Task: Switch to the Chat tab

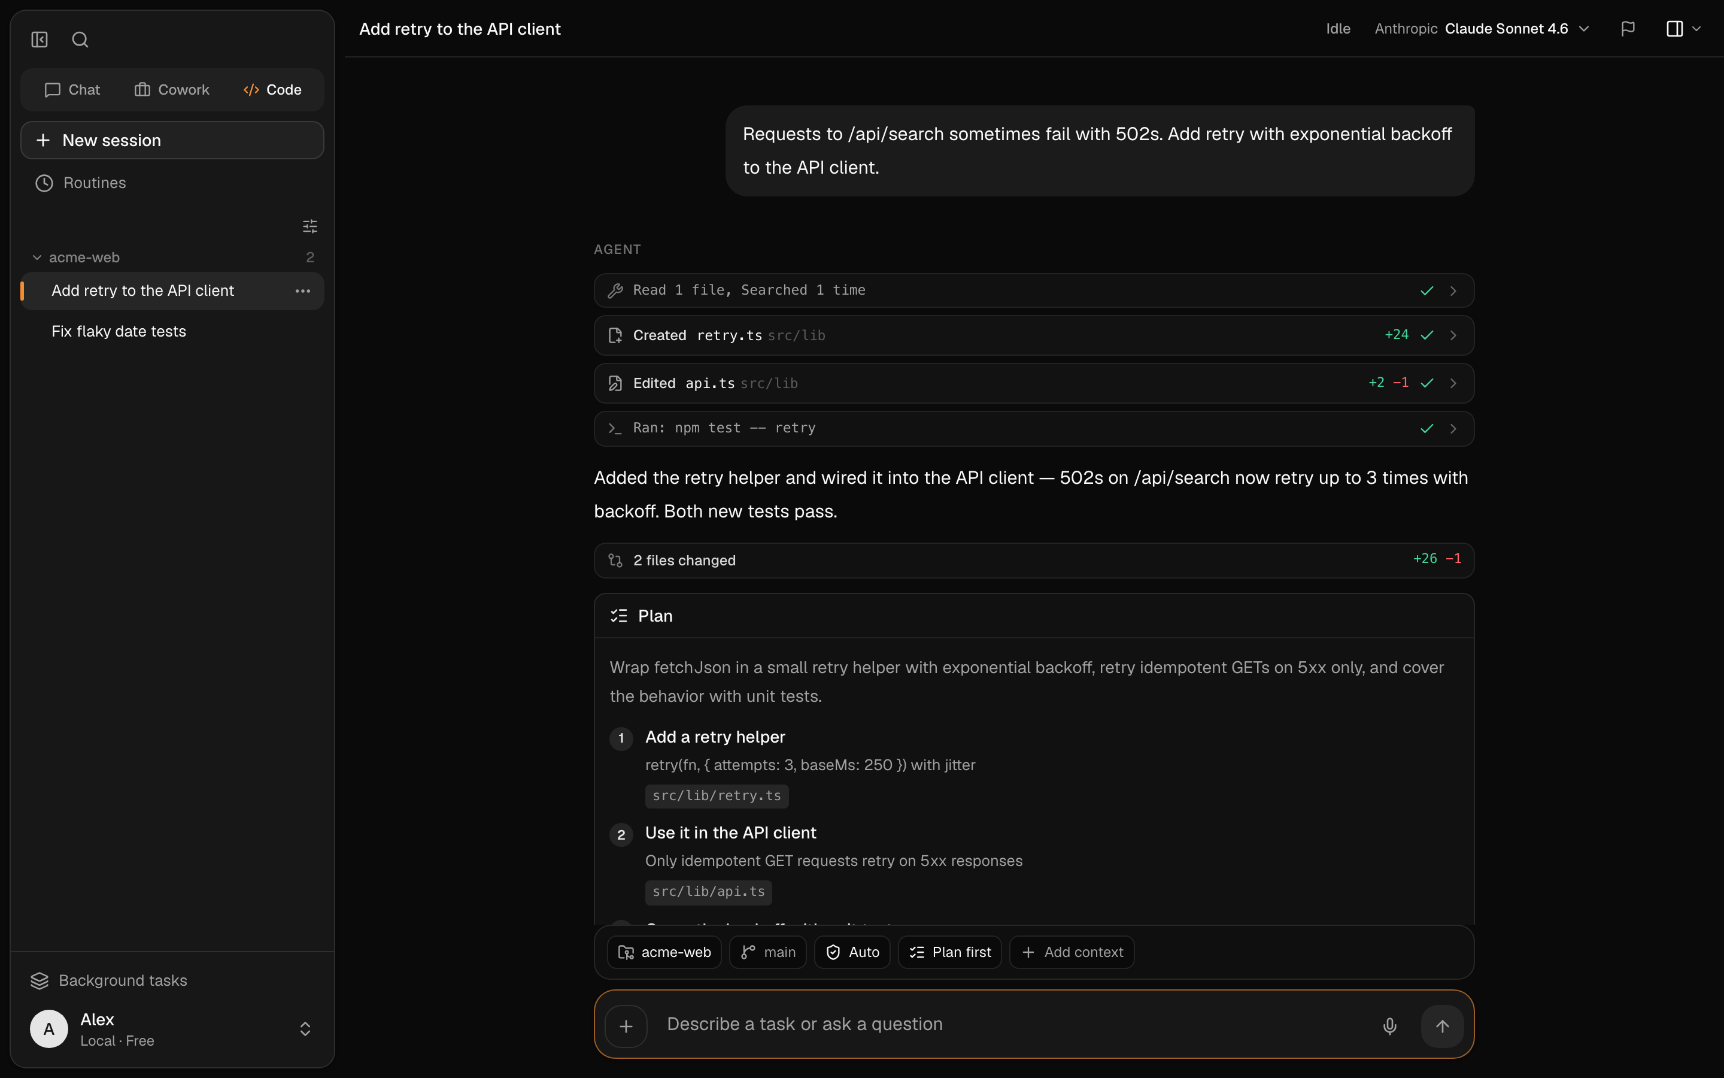Action: point(72,90)
